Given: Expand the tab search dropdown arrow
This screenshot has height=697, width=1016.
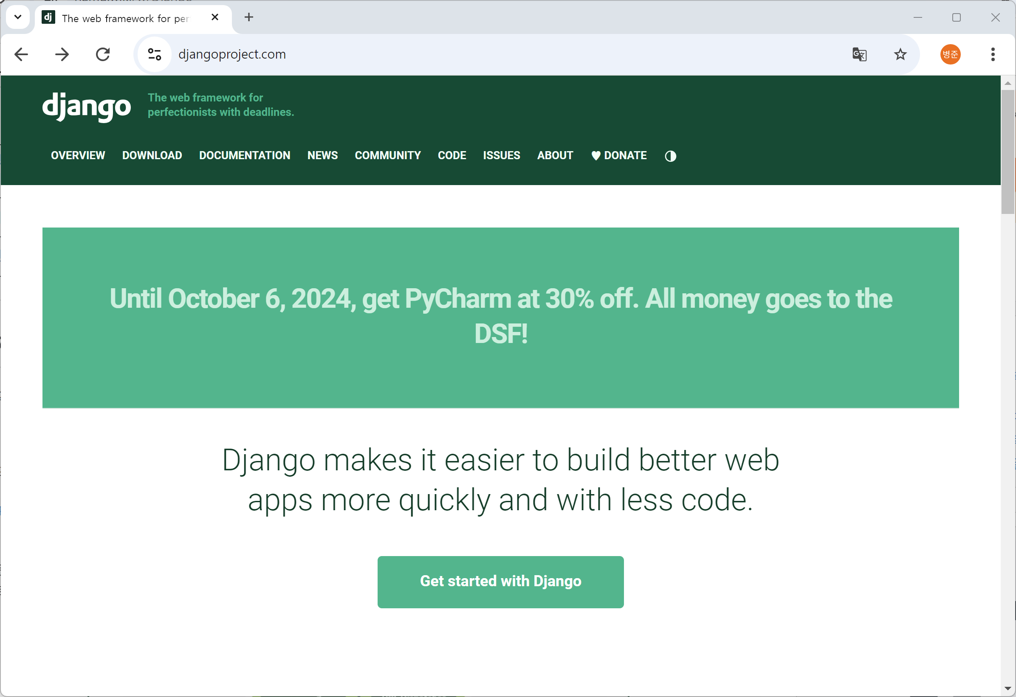Looking at the screenshot, I should point(18,17).
